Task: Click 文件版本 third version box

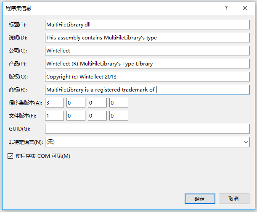Action: coord(97,115)
